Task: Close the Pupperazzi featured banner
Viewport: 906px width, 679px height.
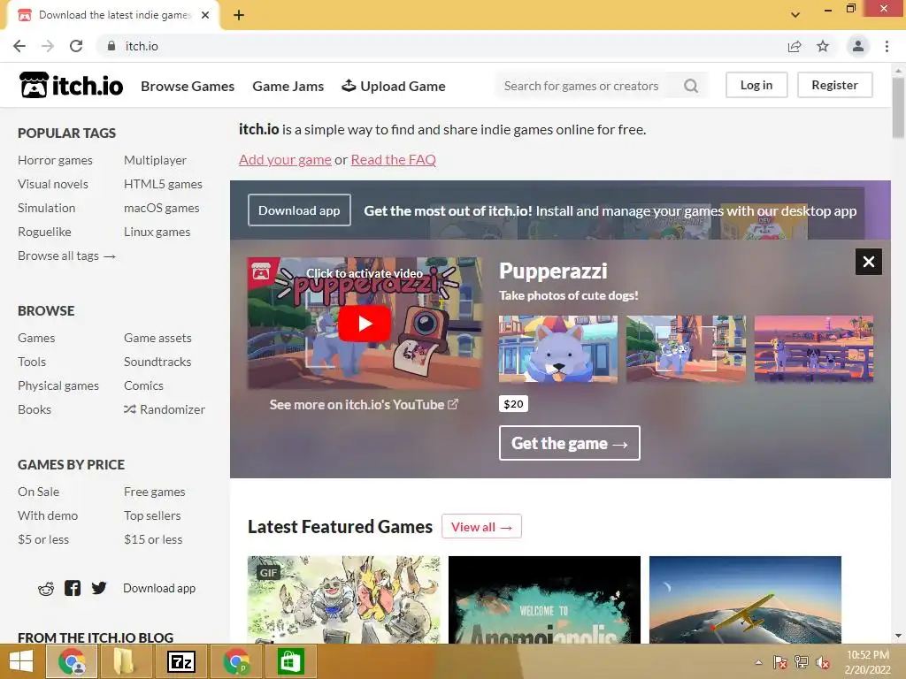Action: (x=869, y=262)
